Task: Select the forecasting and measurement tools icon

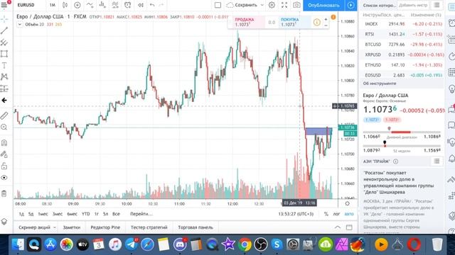Action: click(x=4, y=89)
